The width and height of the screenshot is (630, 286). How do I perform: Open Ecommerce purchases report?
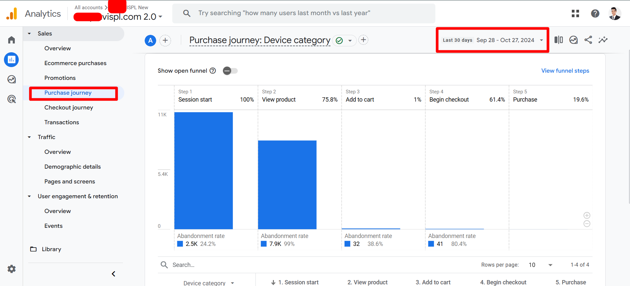click(x=75, y=63)
